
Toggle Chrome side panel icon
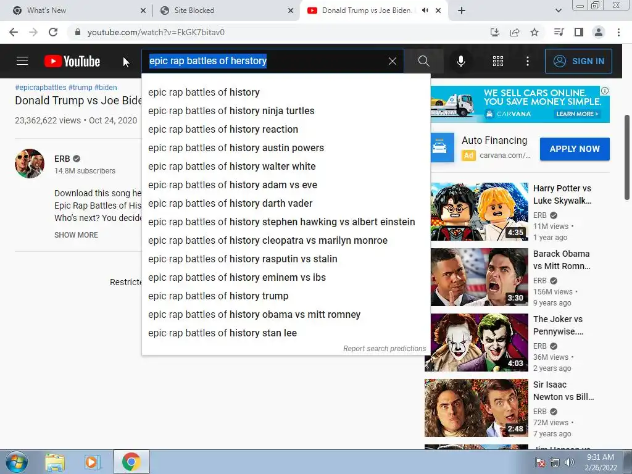pos(579,32)
